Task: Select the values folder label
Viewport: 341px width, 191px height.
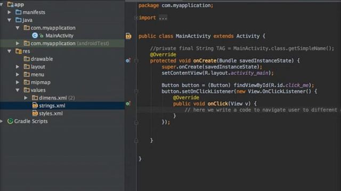Action: point(38,90)
